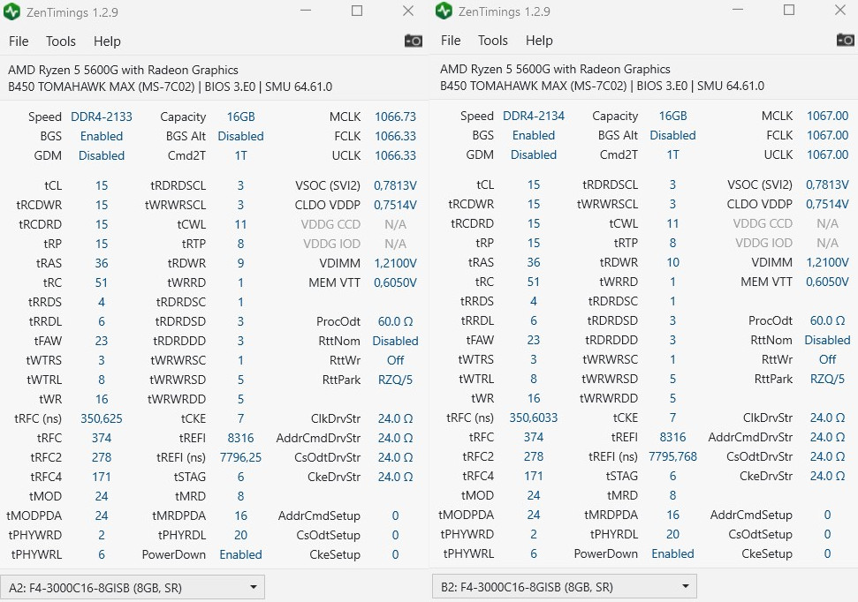Viewport: 858px width, 602px height.
Task: Click UCLK value 1067.00 in right window
Action: [827, 154]
